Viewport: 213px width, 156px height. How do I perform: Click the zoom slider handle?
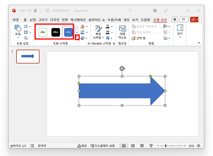(x=166, y=146)
